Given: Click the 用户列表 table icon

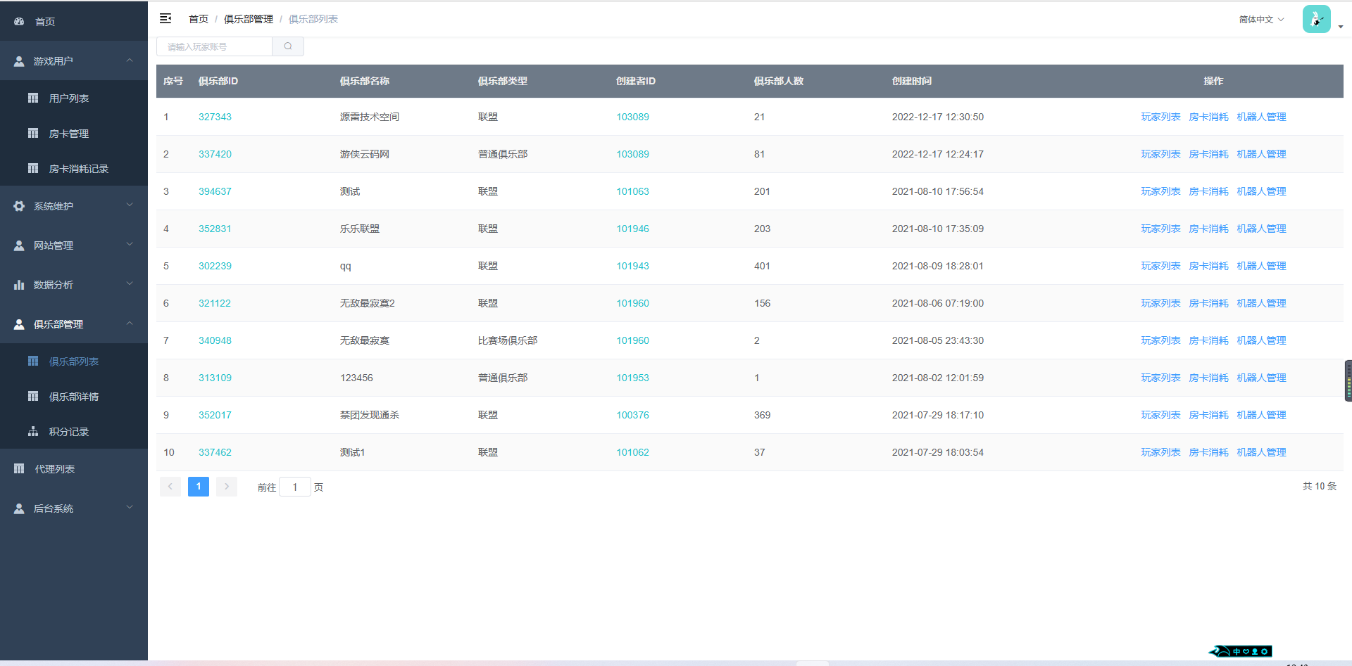Looking at the screenshot, I should (33, 98).
